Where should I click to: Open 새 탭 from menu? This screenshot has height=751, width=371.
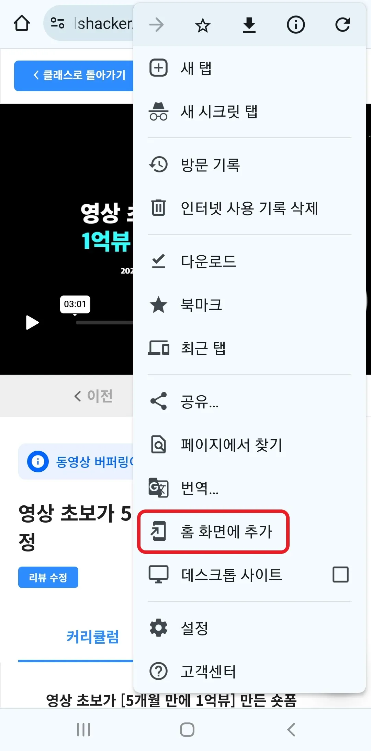[x=249, y=68]
